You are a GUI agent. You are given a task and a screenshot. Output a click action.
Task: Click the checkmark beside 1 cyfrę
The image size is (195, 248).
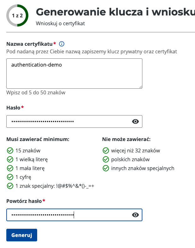pos(10,177)
